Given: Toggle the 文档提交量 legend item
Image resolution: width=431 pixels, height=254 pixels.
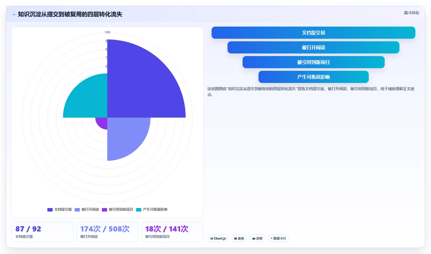Looking at the screenshot, I should [x=60, y=209].
